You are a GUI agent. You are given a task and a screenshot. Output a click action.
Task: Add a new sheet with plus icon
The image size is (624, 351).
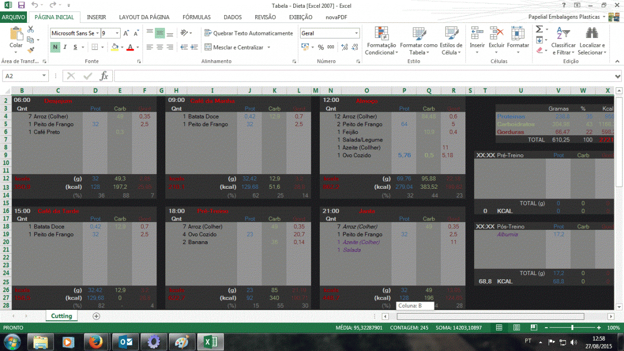point(96,316)
